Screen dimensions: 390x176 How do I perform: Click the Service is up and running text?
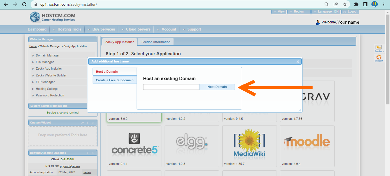click(x=63, y=113)
